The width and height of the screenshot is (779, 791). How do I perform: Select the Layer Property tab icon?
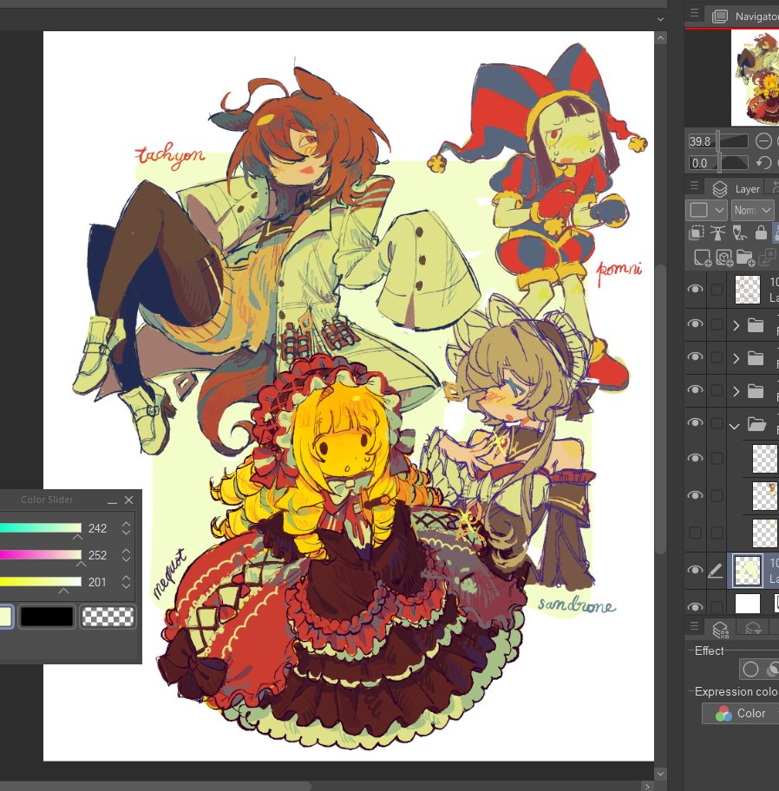[721, 629]
